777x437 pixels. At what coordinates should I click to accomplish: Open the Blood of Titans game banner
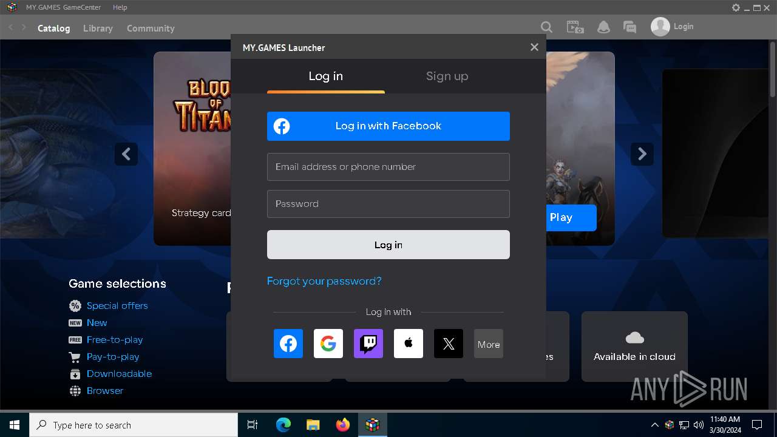tap(193, 148)
